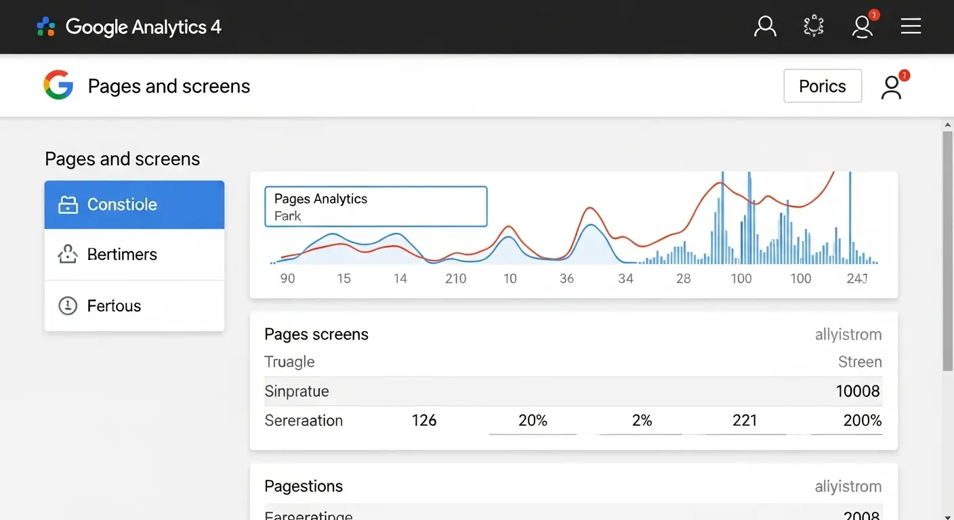Click the vertical scrollbar thumb

947,251
